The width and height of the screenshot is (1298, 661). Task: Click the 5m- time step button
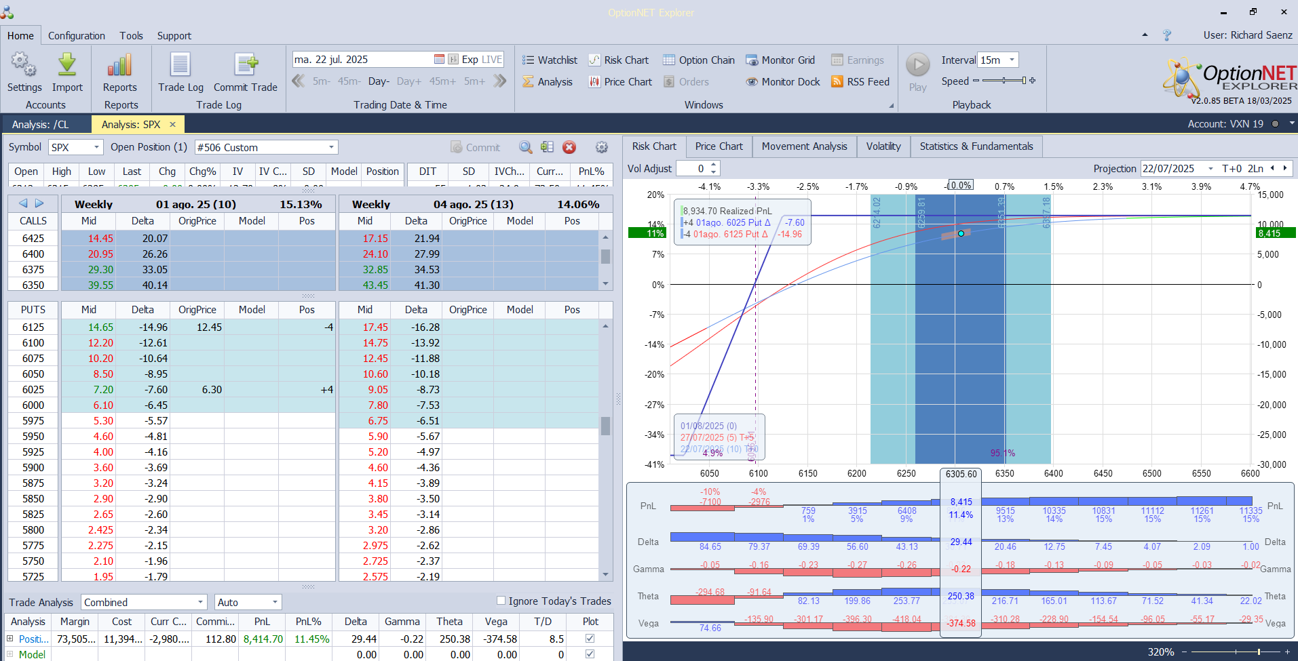(x=322, y=81)
